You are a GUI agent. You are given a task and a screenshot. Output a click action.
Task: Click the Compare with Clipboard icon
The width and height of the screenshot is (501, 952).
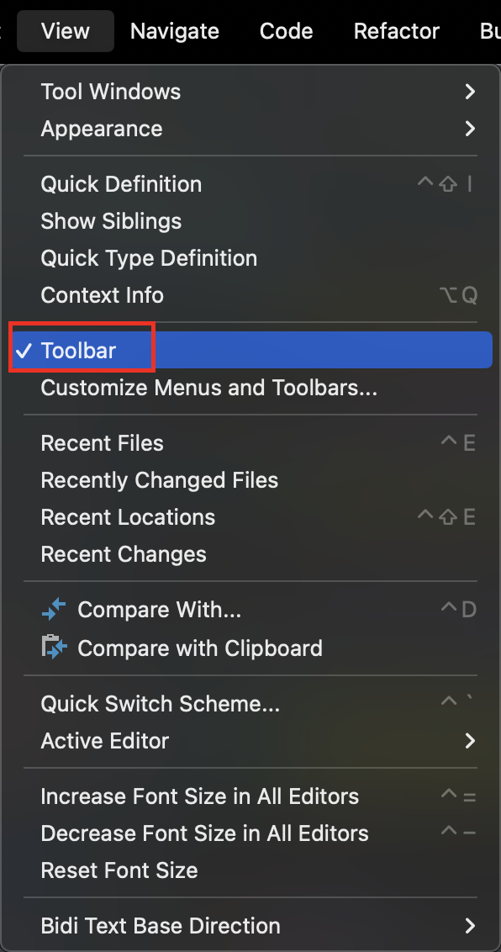(x=54, y=648)
